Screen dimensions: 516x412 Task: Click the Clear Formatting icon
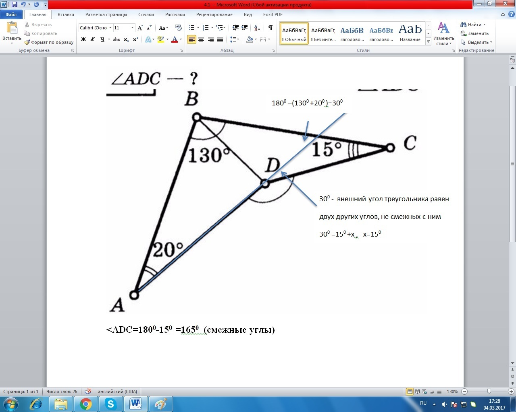click(x=179, y=28)
